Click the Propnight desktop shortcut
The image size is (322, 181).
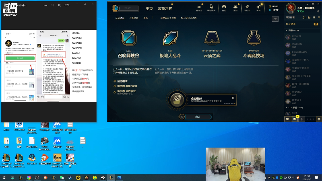44,126
